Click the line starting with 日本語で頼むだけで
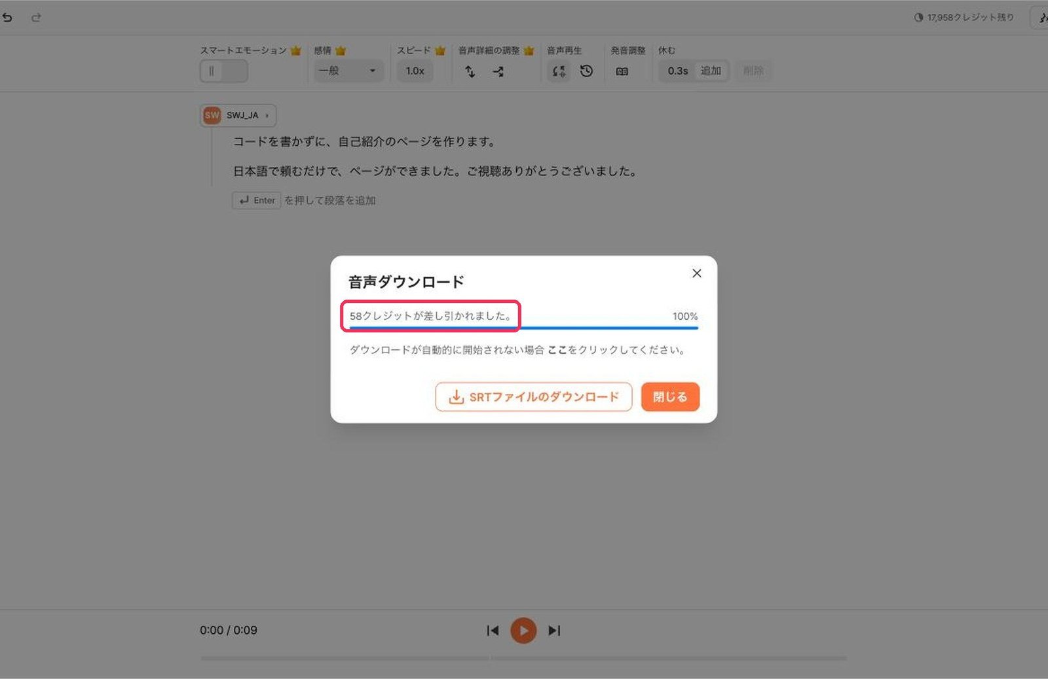Image resolution: width=1048 pixels, height=679 pixels. 435,171
